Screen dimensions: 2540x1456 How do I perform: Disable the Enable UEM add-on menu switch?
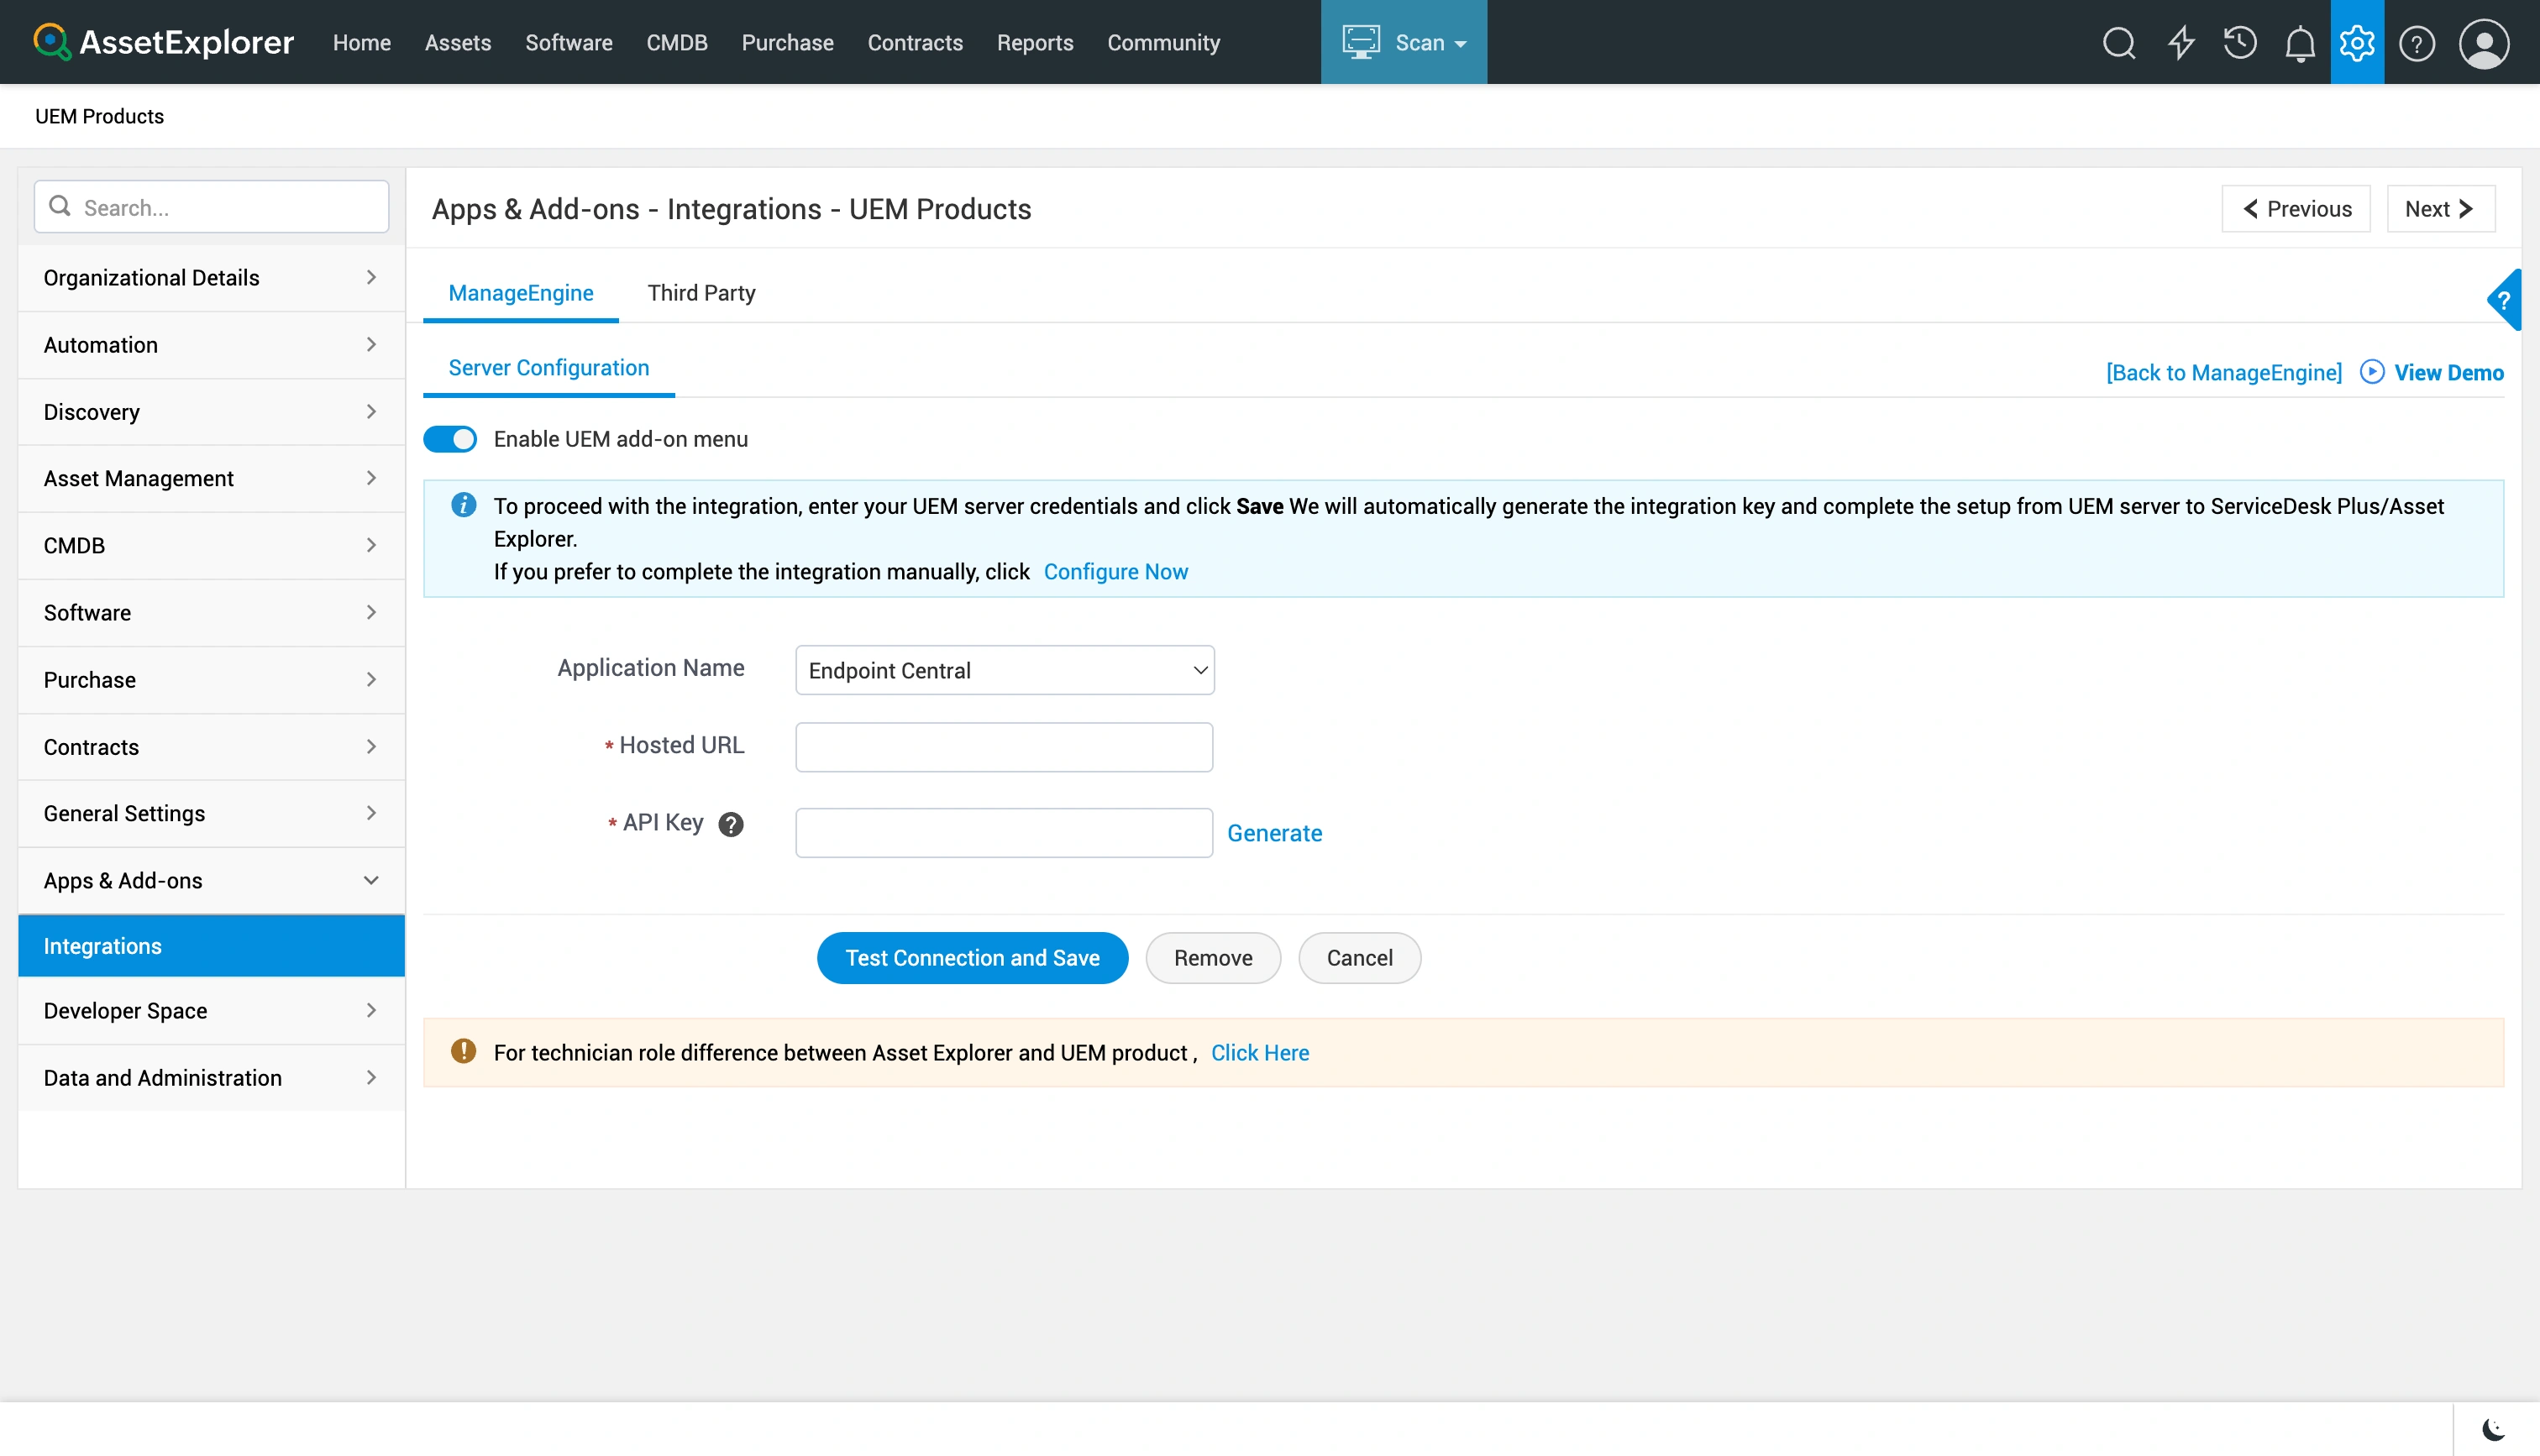(x=450, y=439)
